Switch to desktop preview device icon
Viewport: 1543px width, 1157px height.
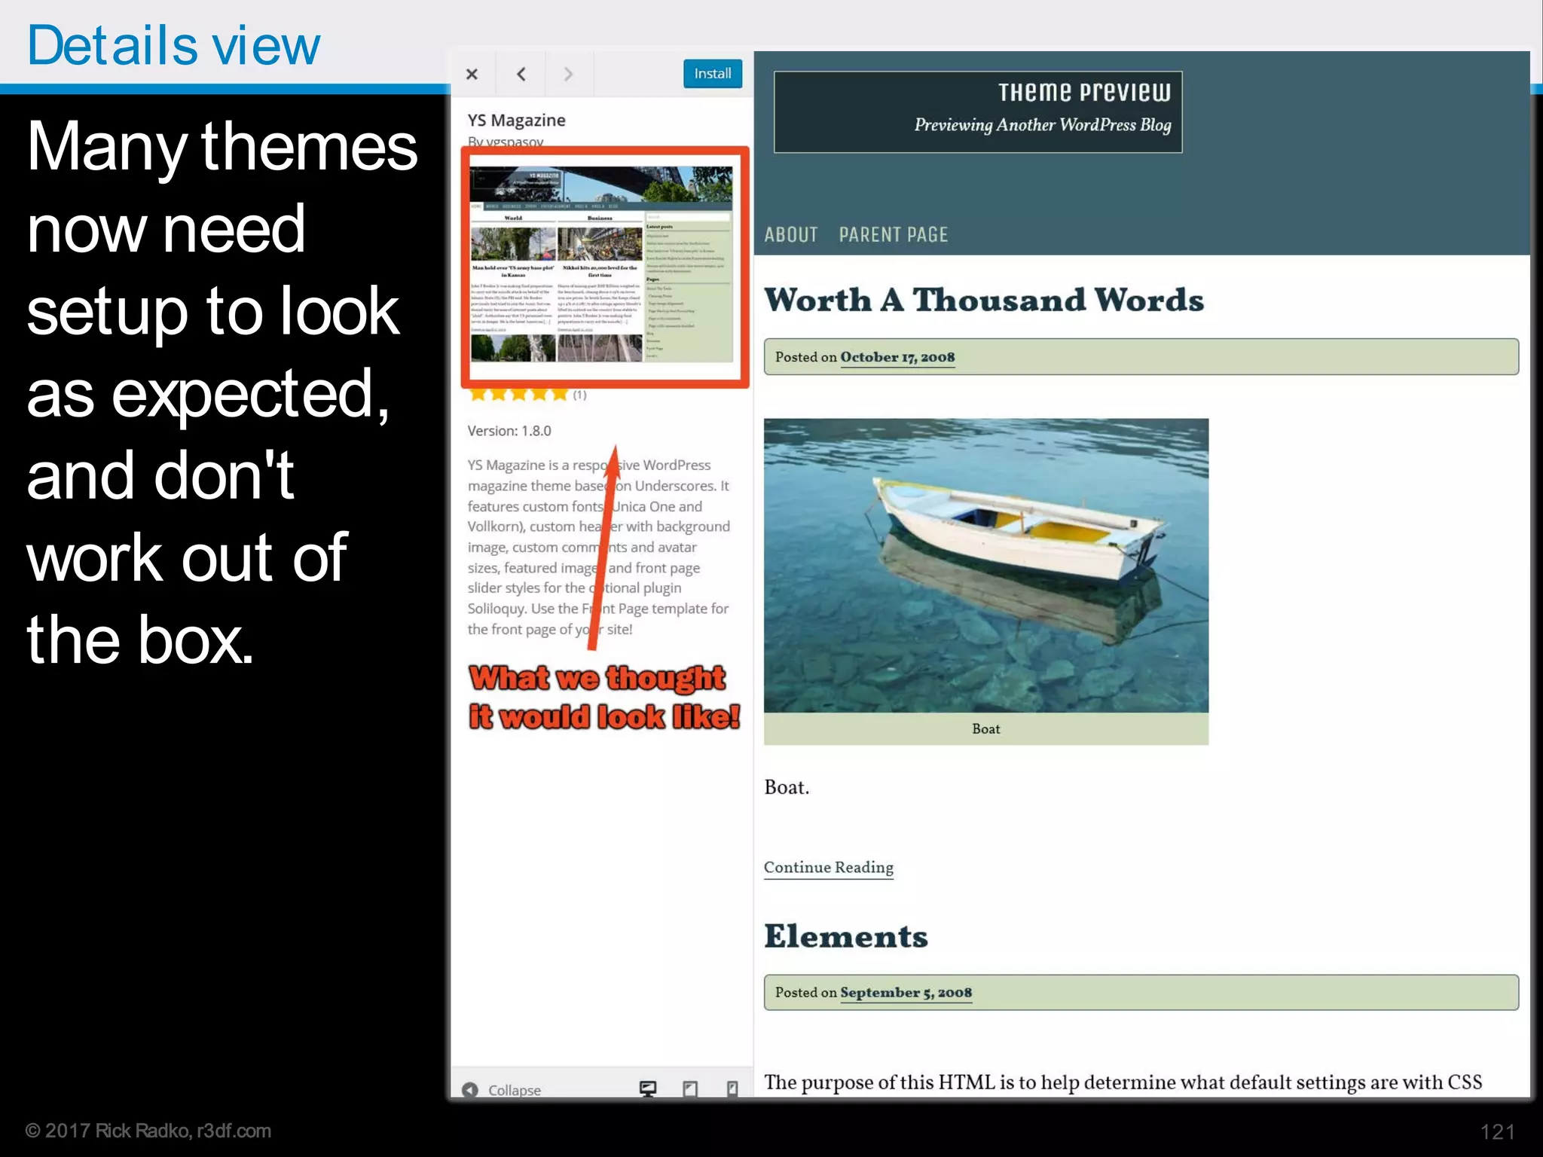tap(648, 1088)
